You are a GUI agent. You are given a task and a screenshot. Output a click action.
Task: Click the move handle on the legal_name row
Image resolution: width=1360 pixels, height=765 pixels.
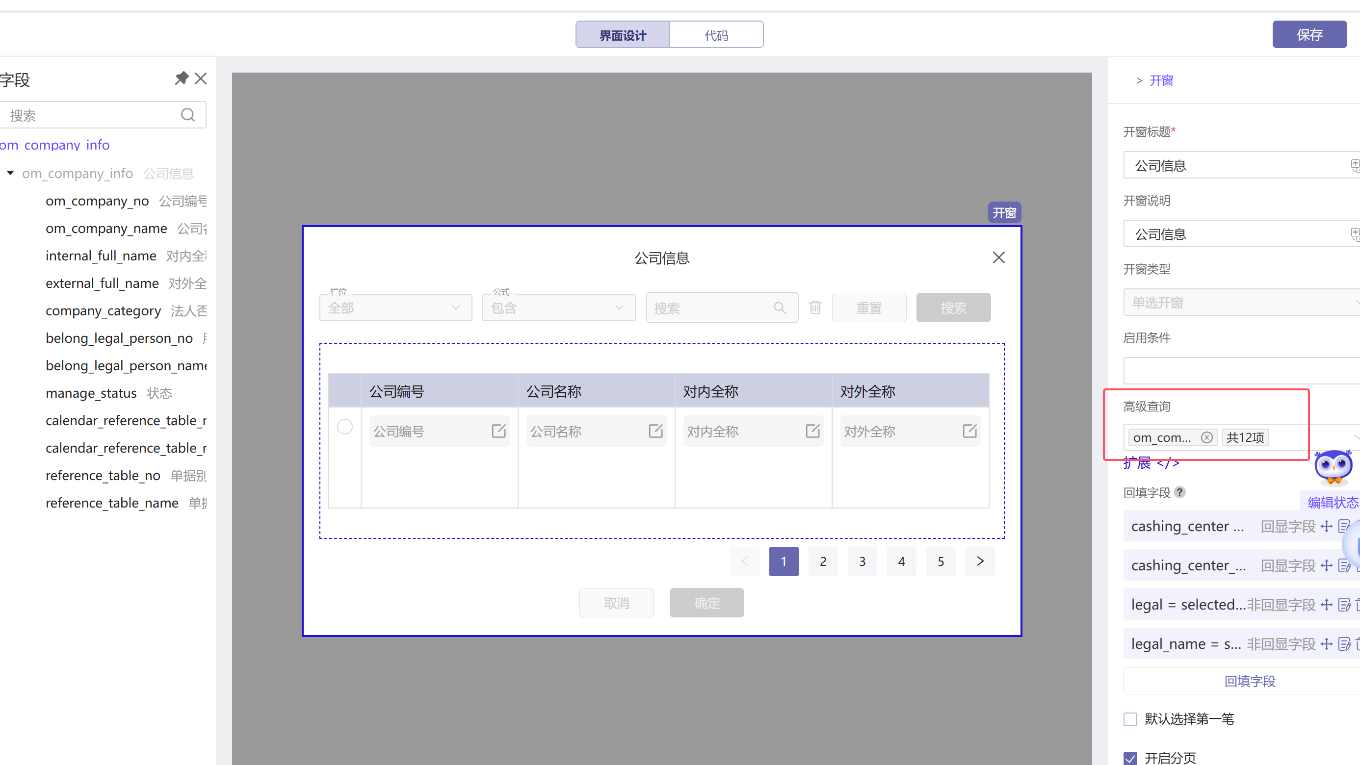[x=1327, y=644]
